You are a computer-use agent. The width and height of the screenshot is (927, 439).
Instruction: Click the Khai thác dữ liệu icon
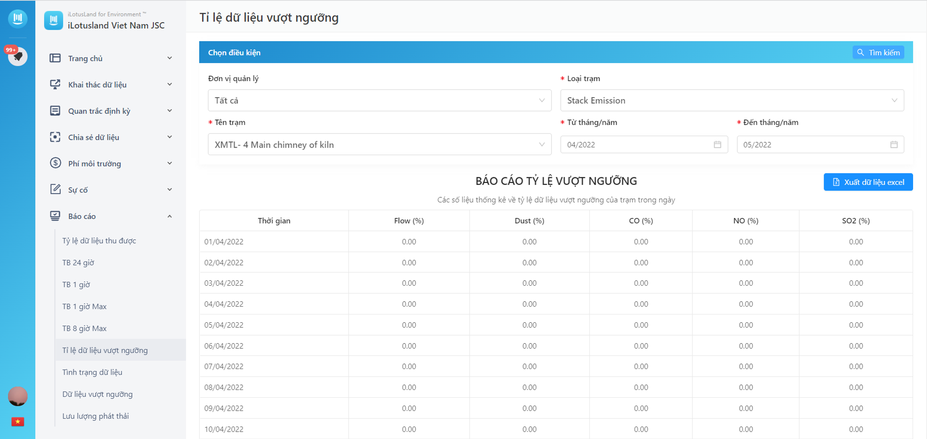click(x=55, y=84)
